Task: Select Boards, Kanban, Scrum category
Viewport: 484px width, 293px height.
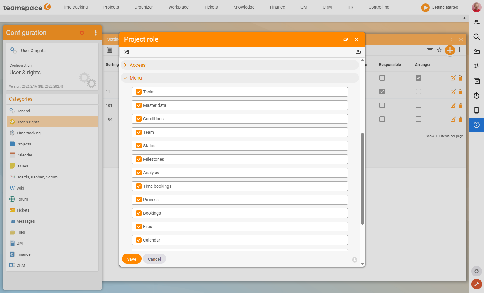Action: tap(52, 177)
